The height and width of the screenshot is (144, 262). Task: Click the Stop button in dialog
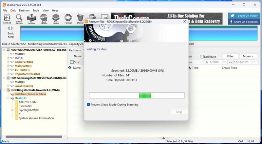pyautogui.click(x=179, y=112)
